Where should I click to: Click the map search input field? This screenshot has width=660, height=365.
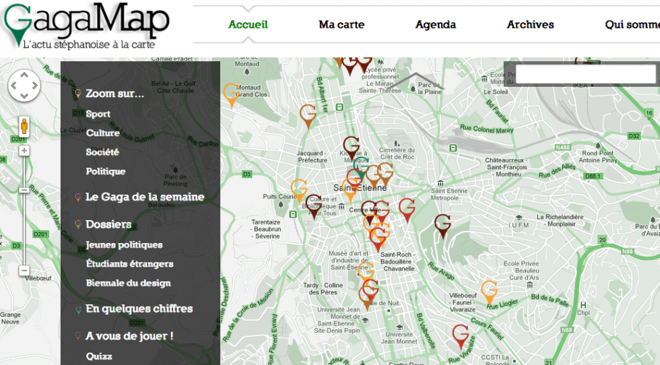click(585, 74)
